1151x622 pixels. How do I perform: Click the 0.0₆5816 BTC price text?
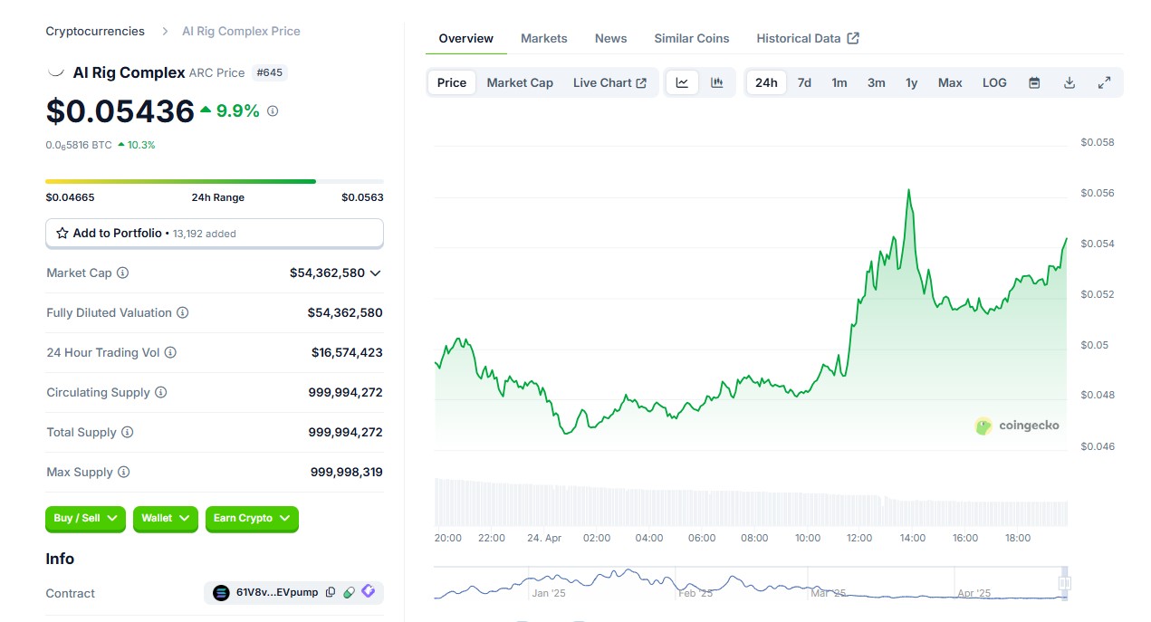pyautogui.click(x=79, y=145)
